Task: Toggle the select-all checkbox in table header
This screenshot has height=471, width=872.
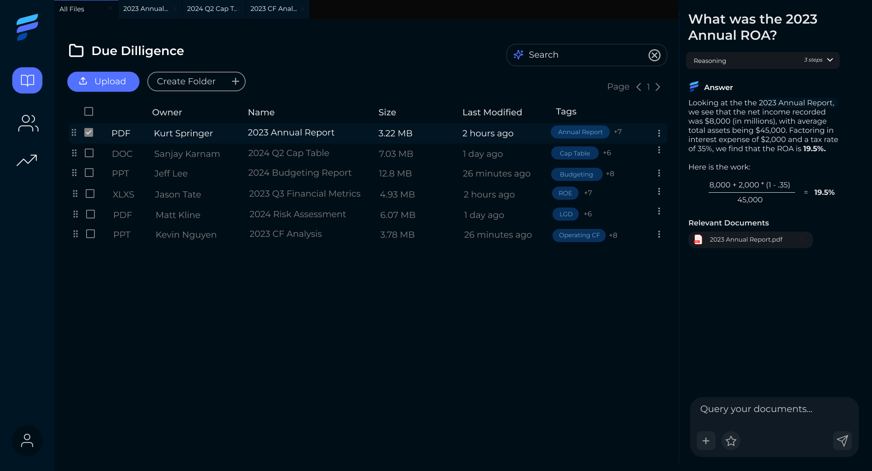Action: 89,111
